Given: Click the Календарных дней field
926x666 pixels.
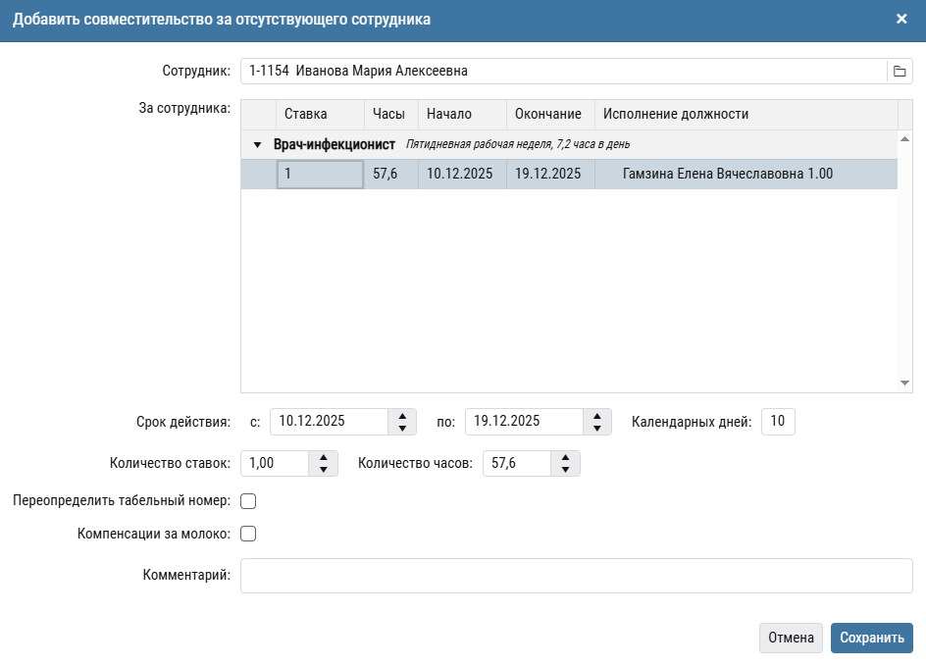Looking at the screenshot, I should point(778,422).
